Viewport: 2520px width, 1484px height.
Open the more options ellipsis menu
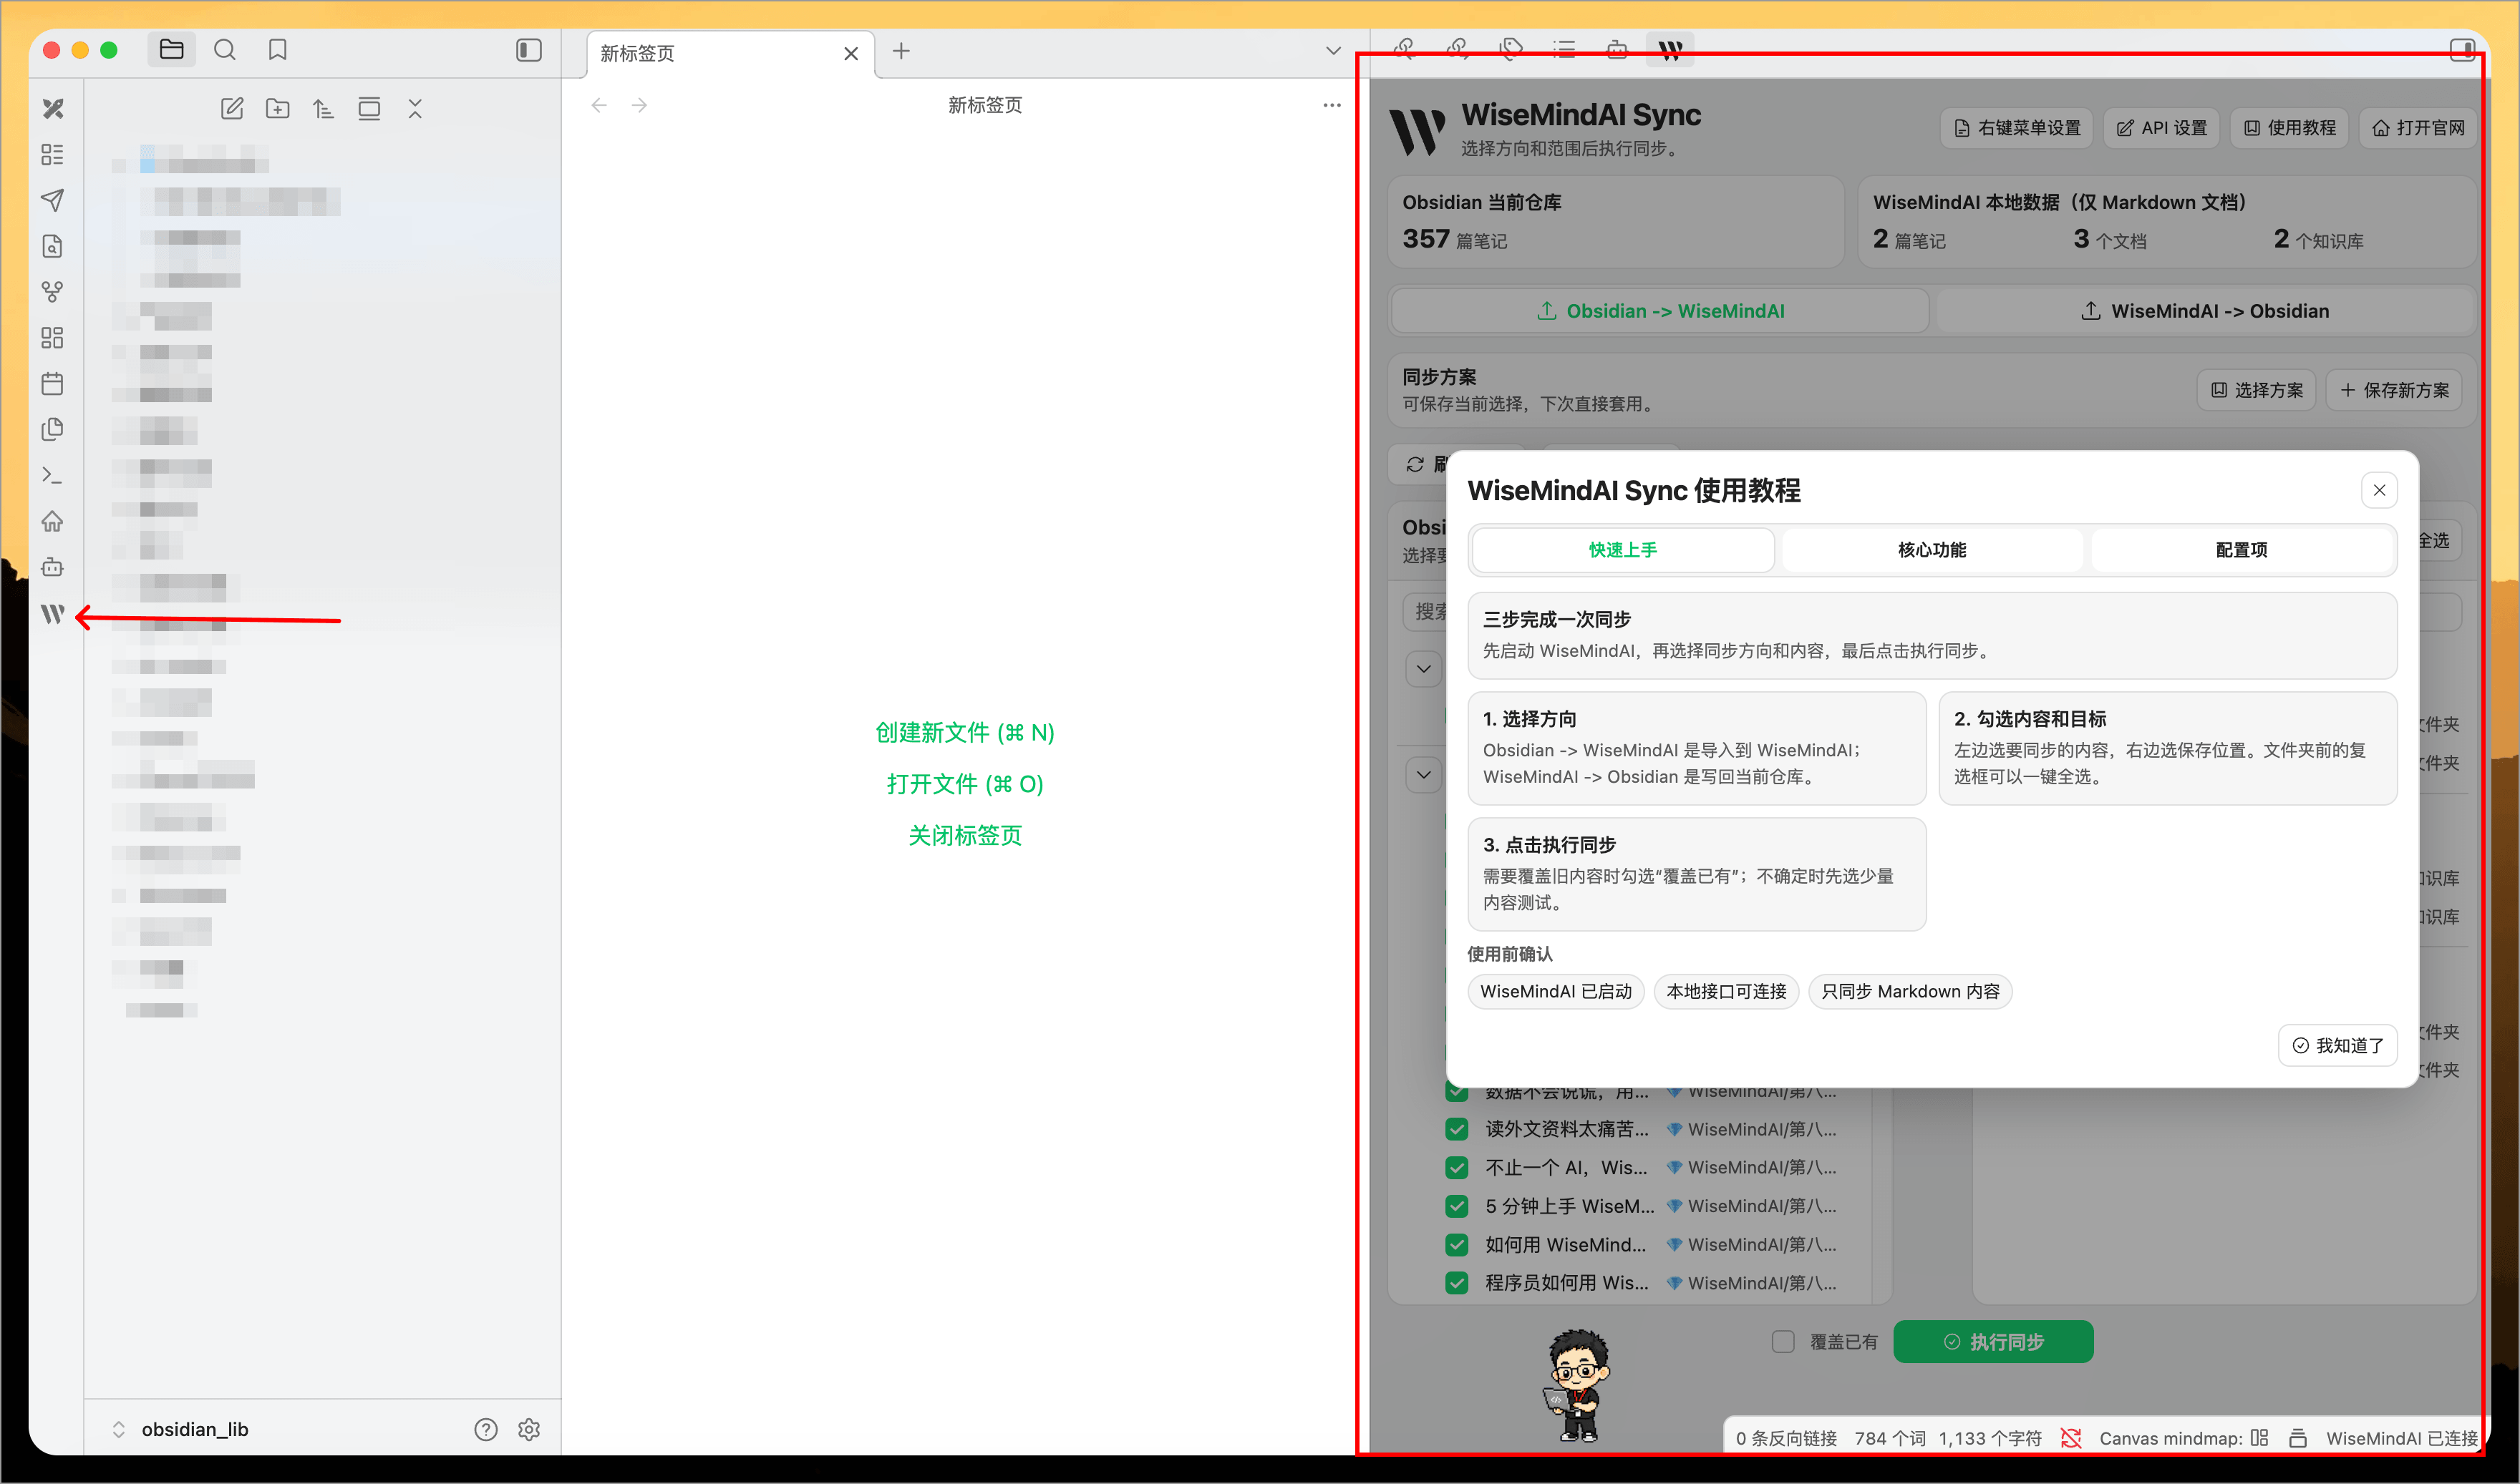point(1332,105)
